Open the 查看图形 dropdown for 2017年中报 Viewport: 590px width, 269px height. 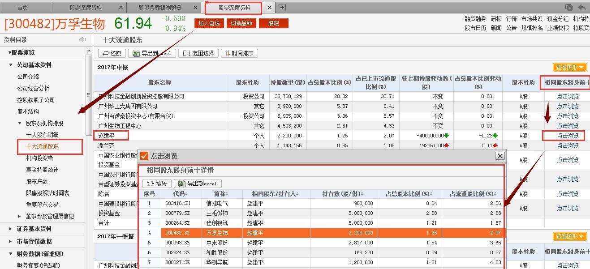570,67
